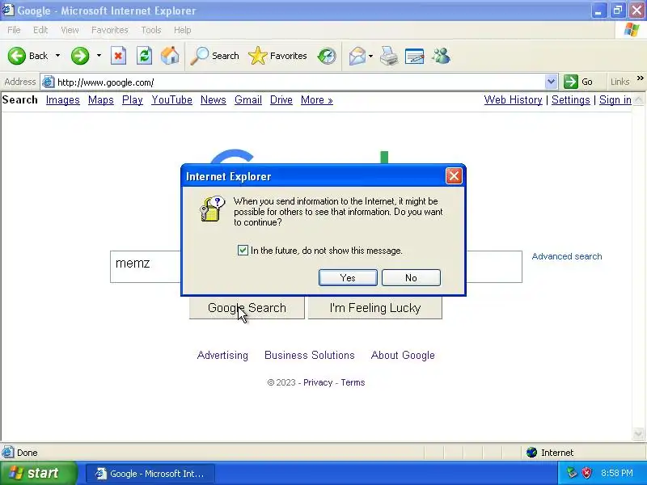Open the News link
Screen dimensions: 647x485
click(x=214, y=99)
